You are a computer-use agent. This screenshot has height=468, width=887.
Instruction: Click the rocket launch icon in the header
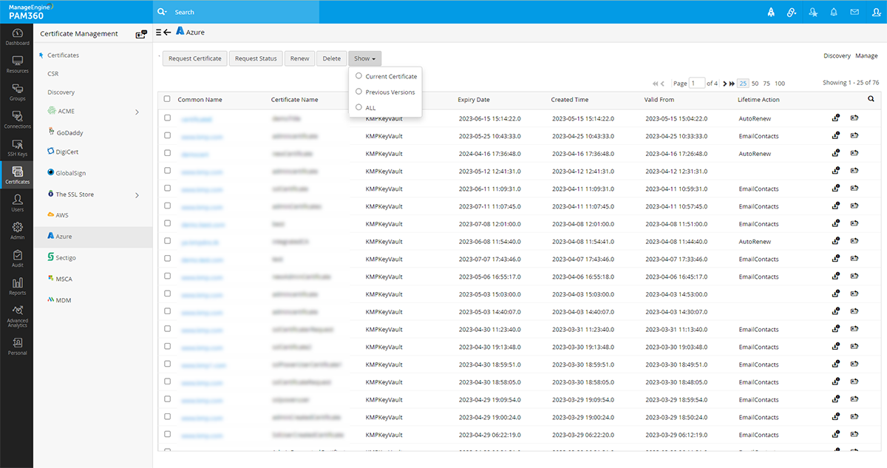pyautogui.click(x=770, y=11)
